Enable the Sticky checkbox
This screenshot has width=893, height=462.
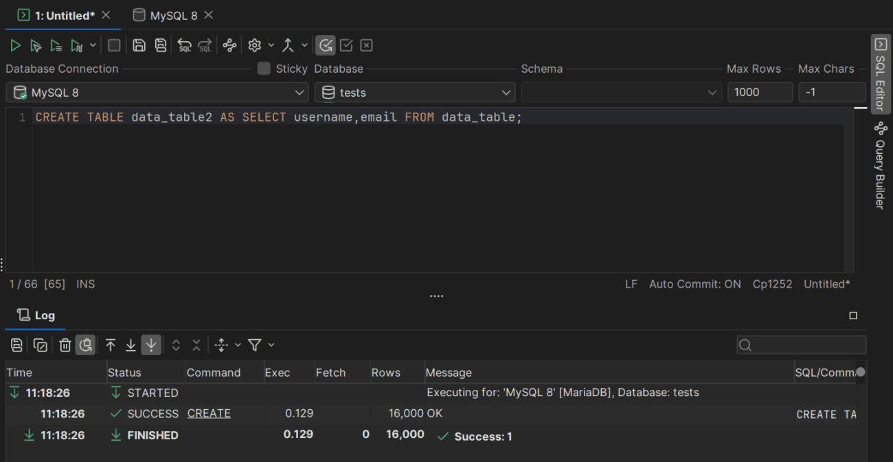[x=263, y=69]
